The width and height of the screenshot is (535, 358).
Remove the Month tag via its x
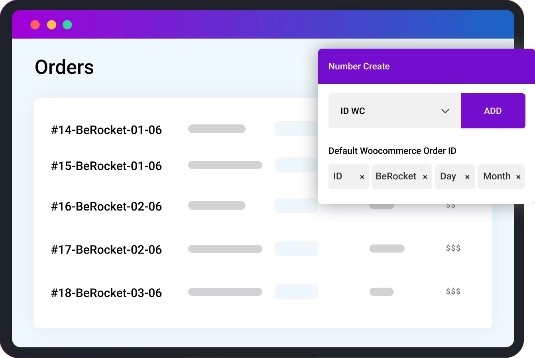tap(518, 177)
